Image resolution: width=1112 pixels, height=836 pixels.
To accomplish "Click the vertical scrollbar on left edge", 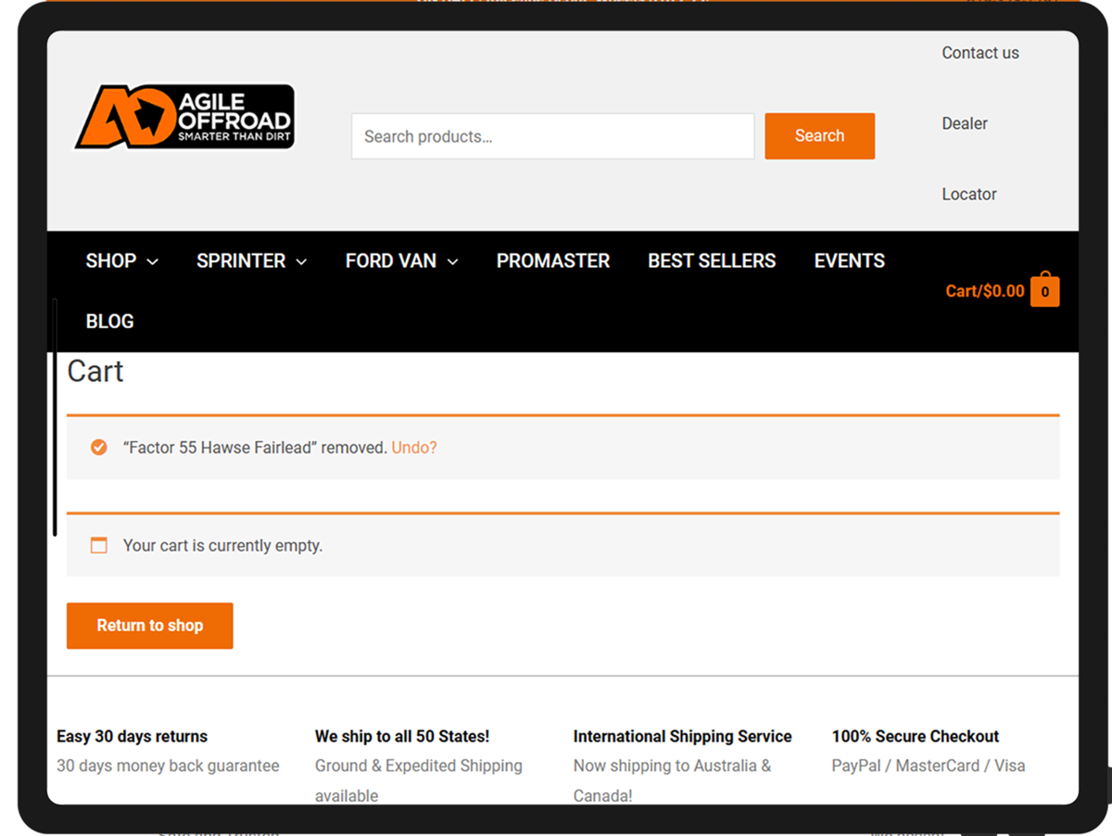I will pos(56,417).
